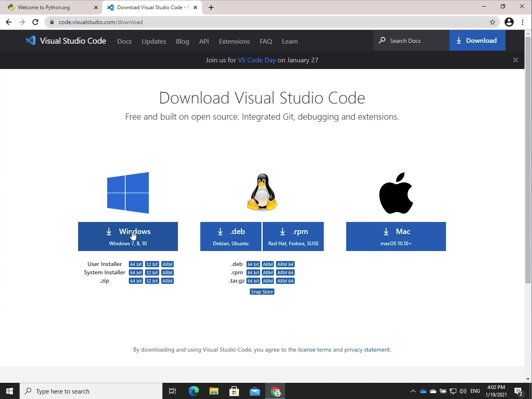Click the Apple logo image

(396, 193)
